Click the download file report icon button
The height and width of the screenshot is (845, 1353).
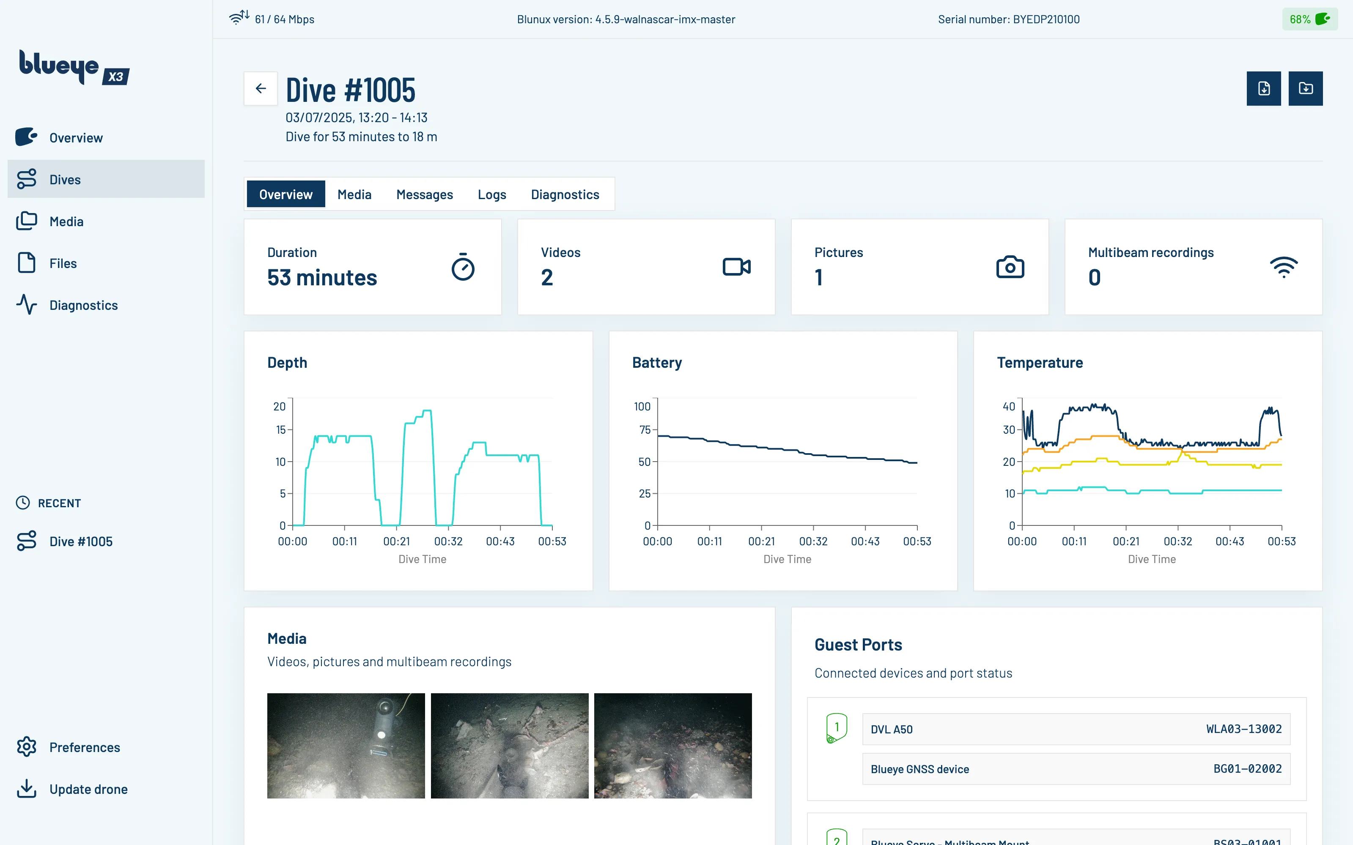[x=1263, y=88]
